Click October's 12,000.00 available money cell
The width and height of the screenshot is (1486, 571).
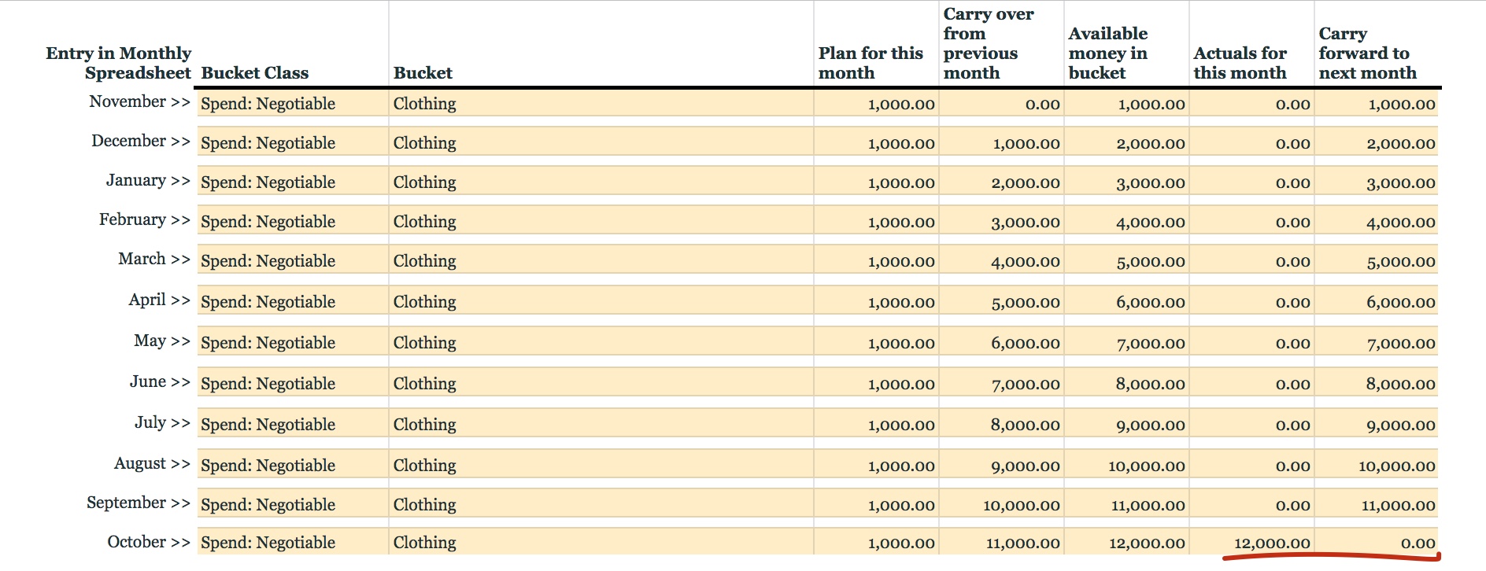click(x=1127, y=543)
